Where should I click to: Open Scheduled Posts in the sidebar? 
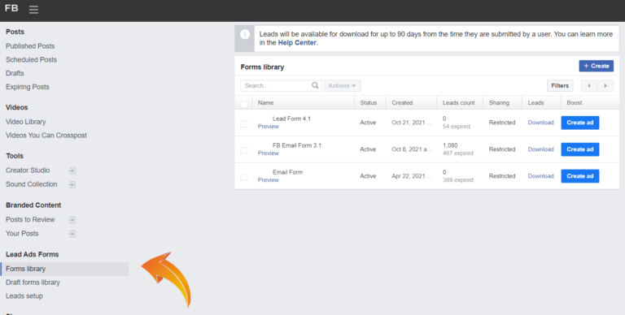(x=31, y=59)
